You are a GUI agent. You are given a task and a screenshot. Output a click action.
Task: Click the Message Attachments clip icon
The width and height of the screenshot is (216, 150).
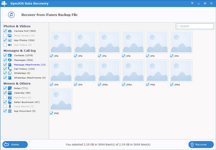tap(10, 65)
